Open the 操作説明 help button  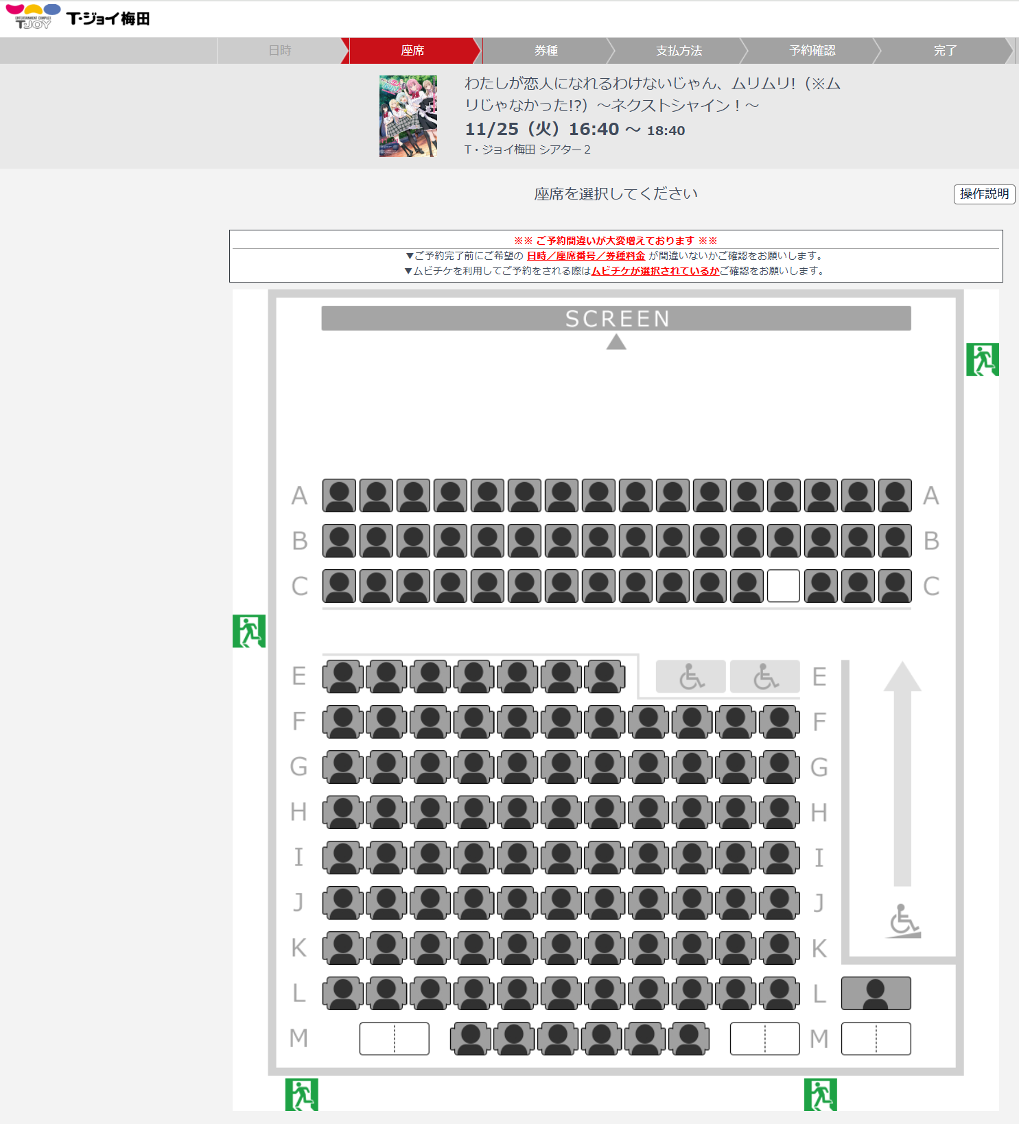click(x=985, y=194)
